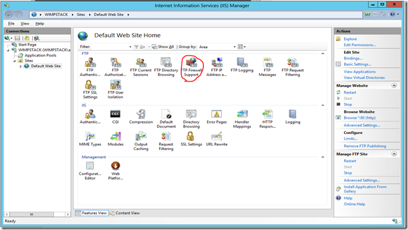The image size is (408, 230).
Task: Open IIS Request Filtering
Action: (166, 141)
